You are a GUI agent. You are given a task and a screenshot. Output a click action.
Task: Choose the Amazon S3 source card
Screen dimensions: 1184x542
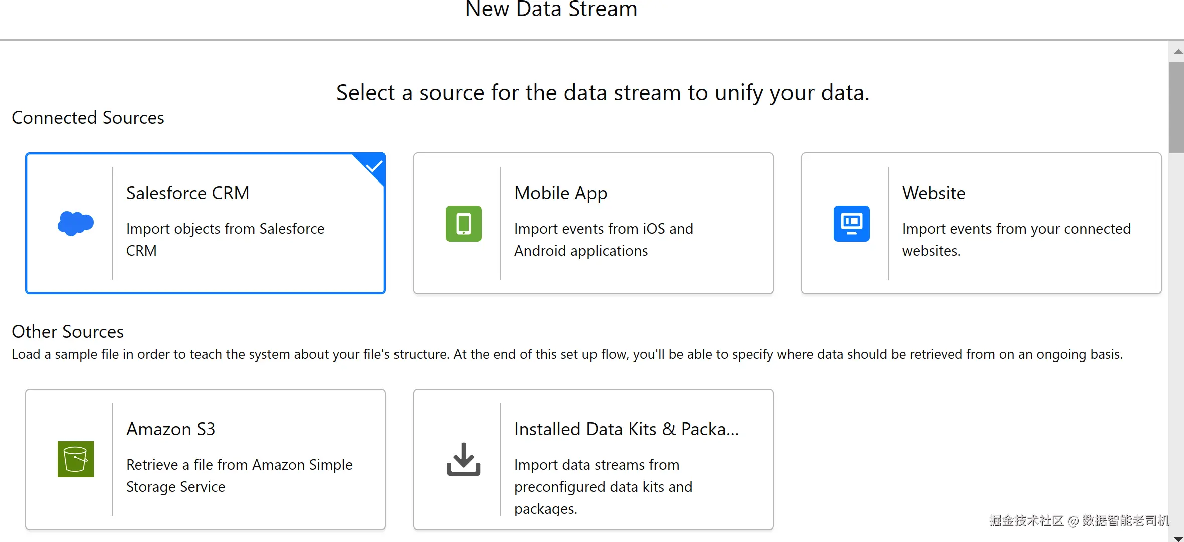206,459
